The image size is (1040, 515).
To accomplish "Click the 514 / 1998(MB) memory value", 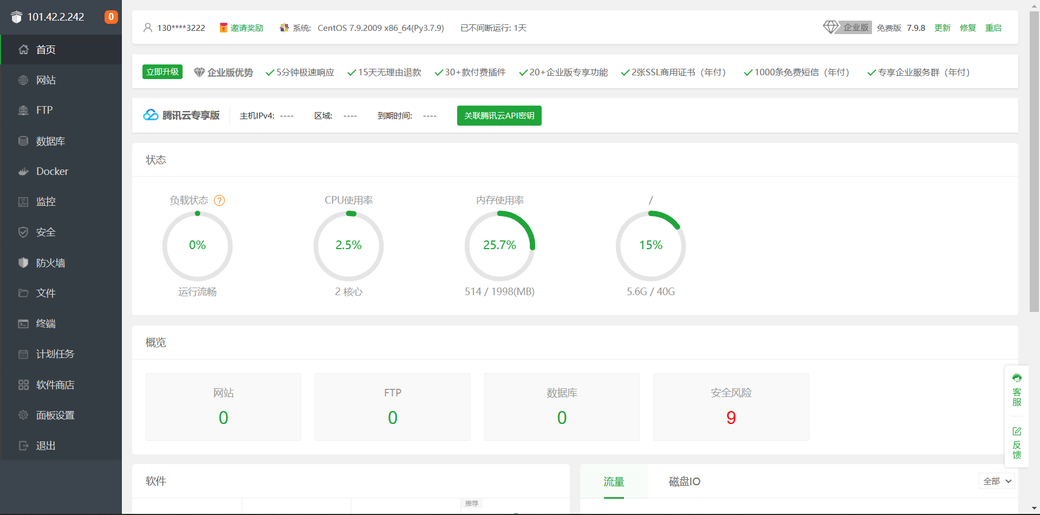I will click(x=499, y=292).
